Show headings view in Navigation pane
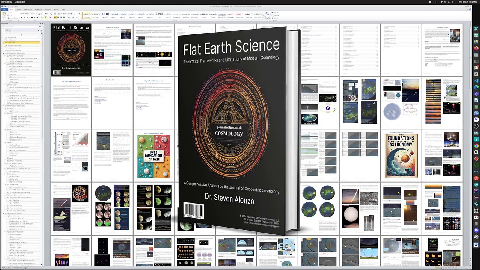The width and height of the screenshot is (480, 270). tap(4, 30)
